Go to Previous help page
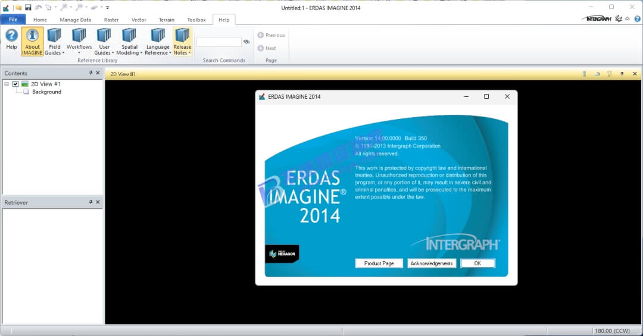The image size is (643, 336). tap(271, 35)
